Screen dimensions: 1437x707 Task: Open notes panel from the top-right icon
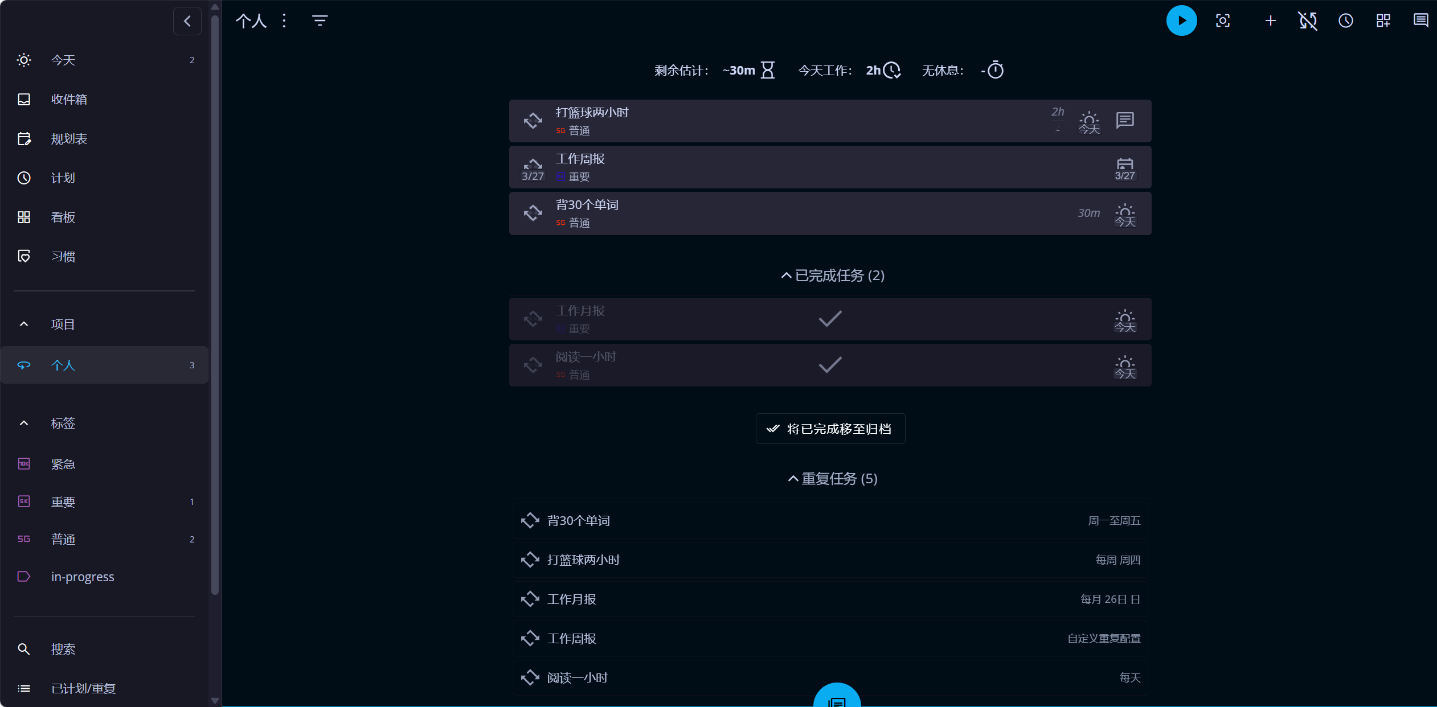point(1420,21)
